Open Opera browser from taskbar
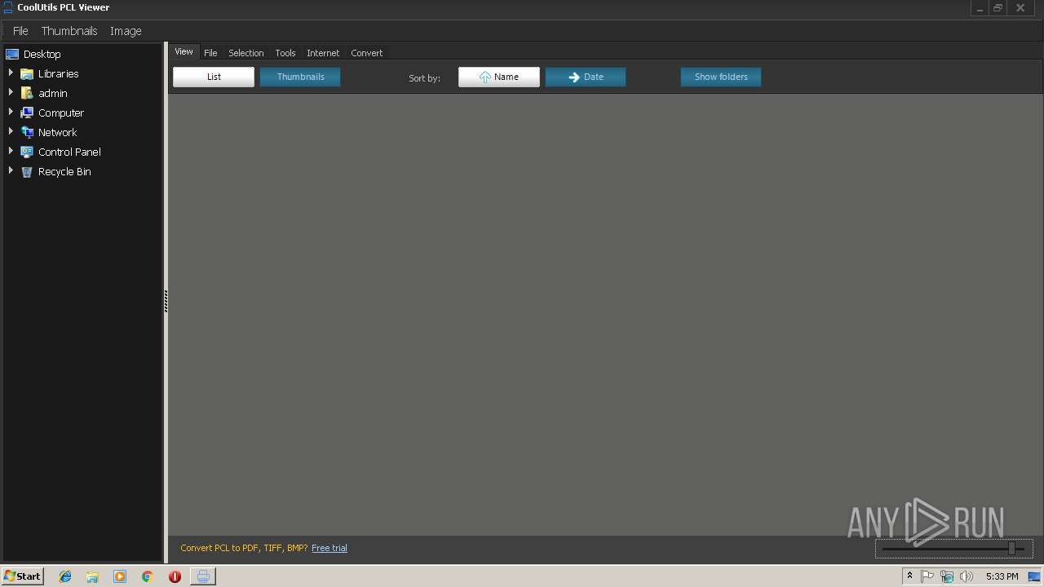 pos(175,576)
